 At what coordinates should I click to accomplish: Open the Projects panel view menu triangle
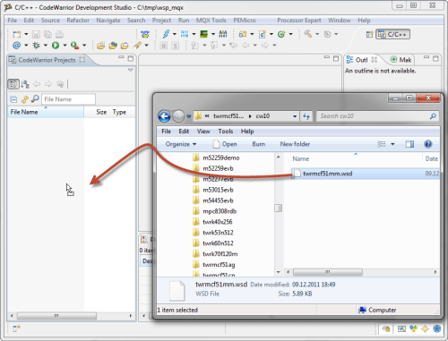[x=130, y=70]
